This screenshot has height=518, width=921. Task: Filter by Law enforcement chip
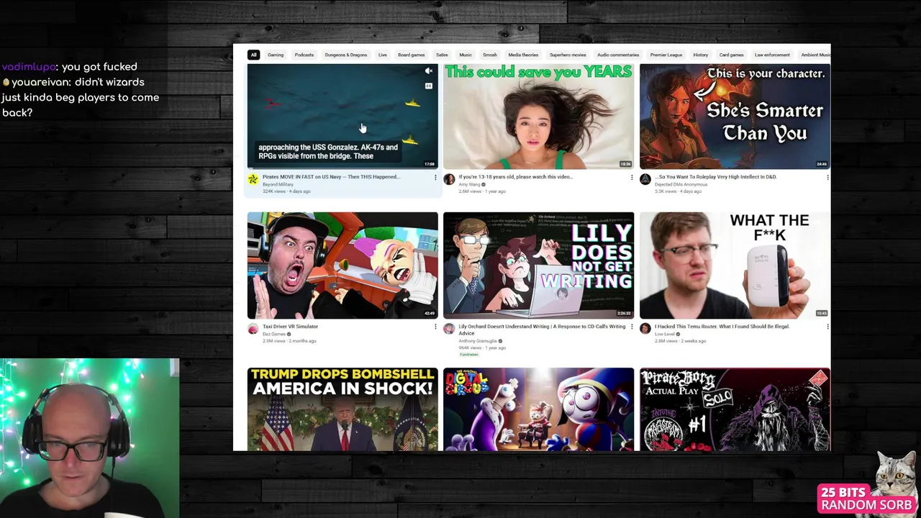tap(772, 55)
